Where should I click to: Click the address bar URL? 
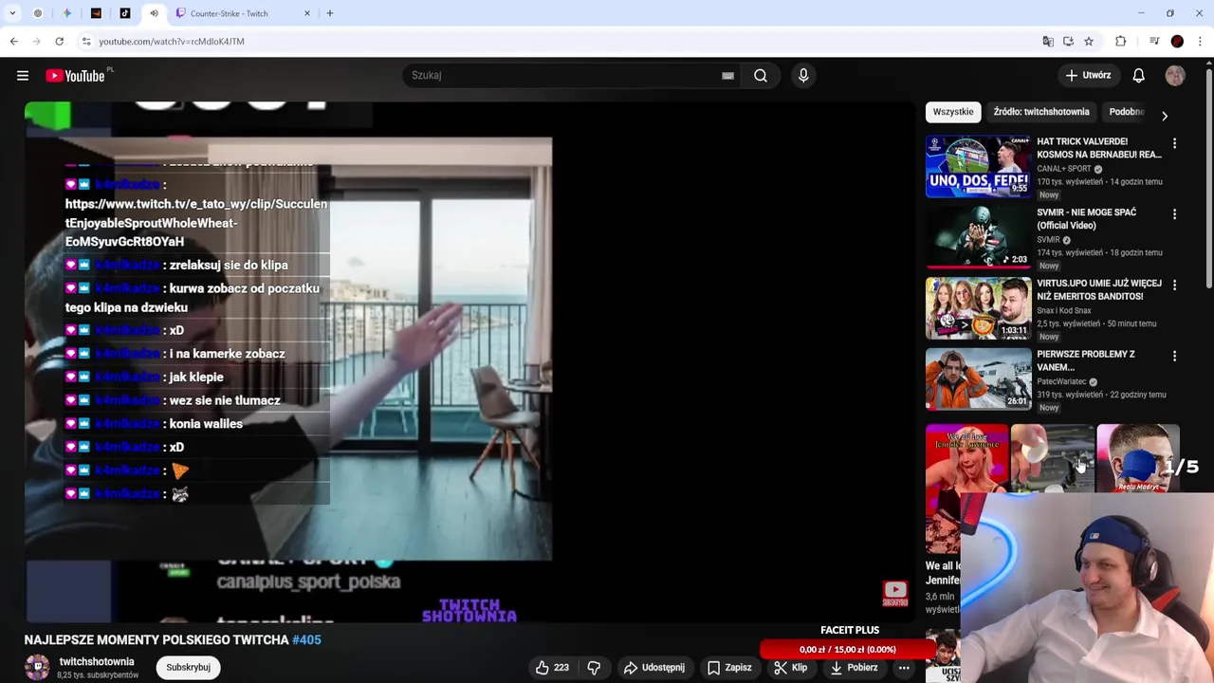172,42
